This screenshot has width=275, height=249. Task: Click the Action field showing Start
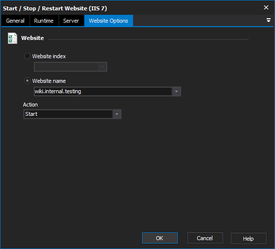click(68, 114)
